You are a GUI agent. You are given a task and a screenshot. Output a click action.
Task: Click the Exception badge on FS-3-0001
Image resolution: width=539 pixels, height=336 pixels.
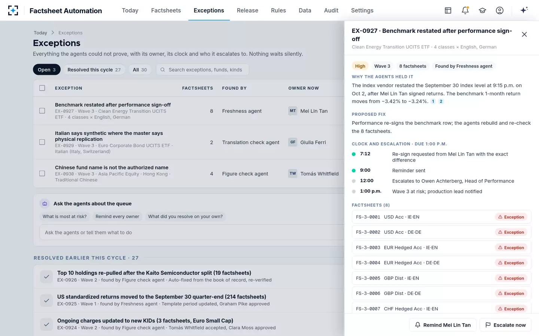[x=511, y=217]
